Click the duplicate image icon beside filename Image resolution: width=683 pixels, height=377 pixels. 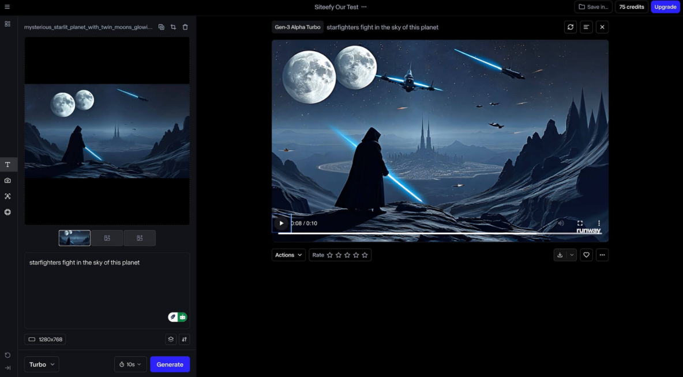coord(162,27)
